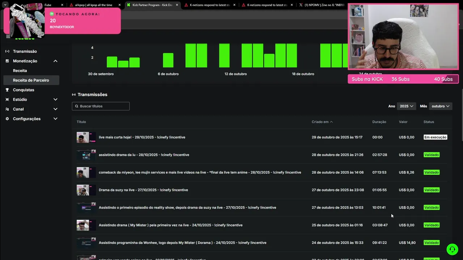
Task: Close the allkpop browser tab
Action: pyautogui.click(x=119, y=5)
